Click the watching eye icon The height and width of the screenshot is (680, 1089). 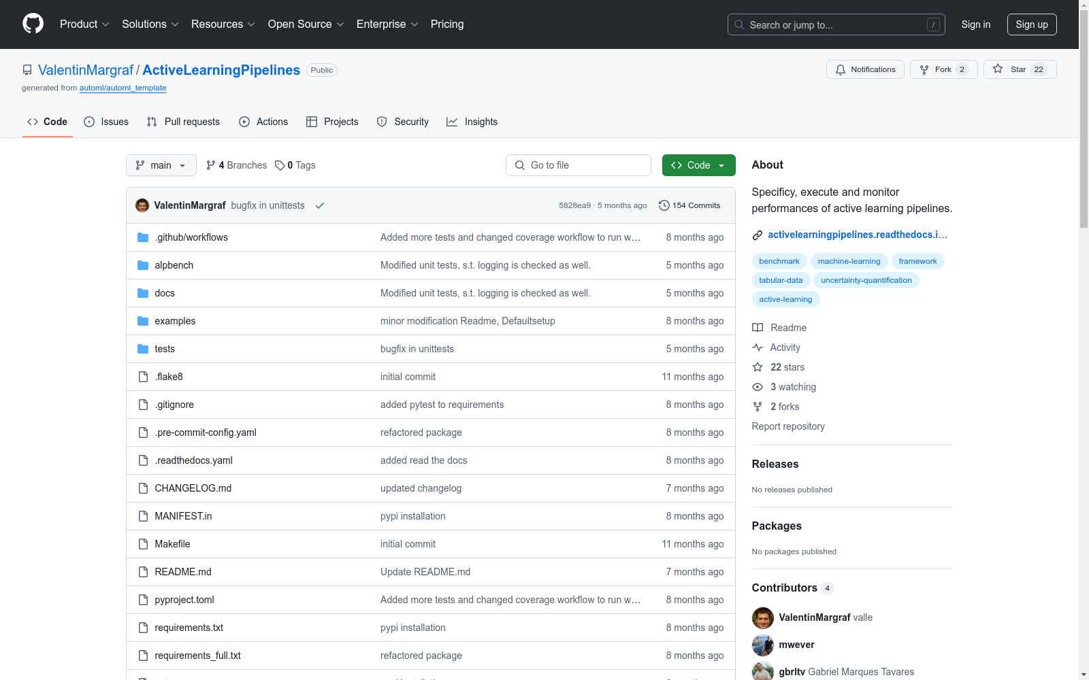tap(758, 387)
